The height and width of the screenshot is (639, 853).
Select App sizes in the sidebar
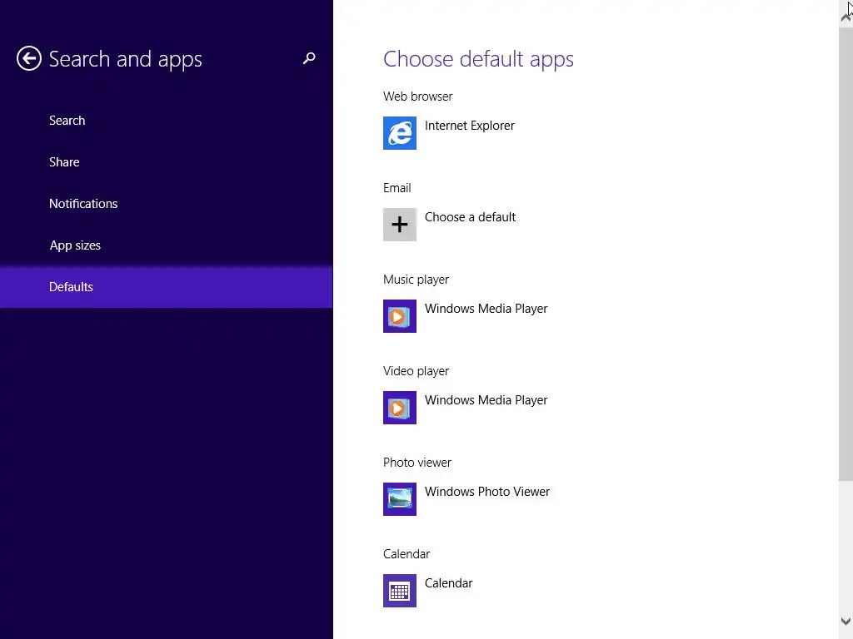coord(167,245)
